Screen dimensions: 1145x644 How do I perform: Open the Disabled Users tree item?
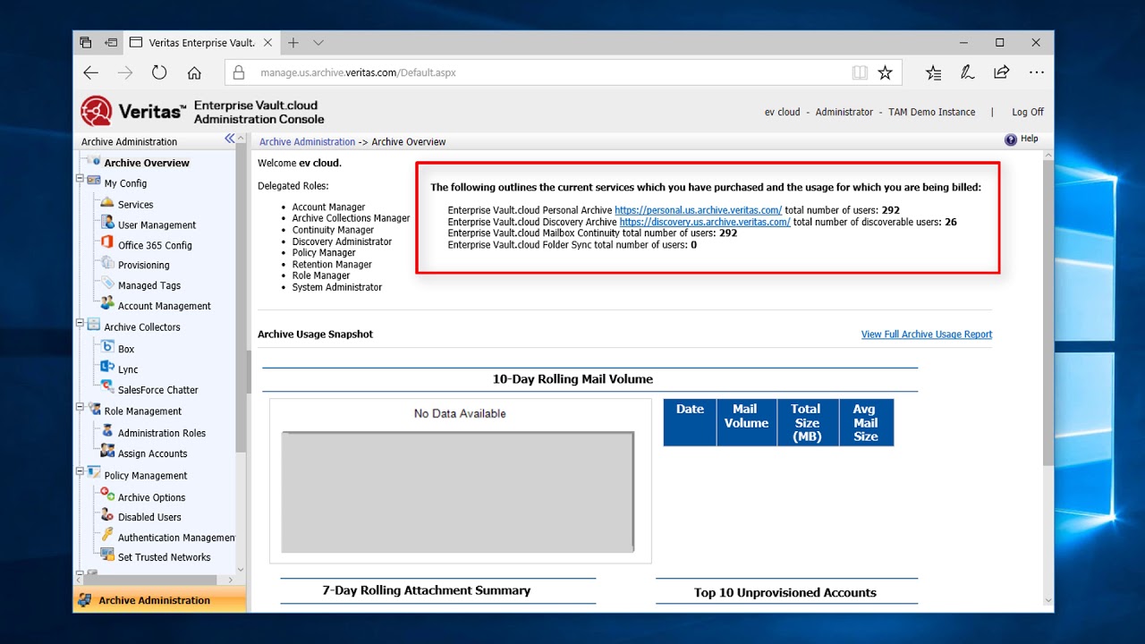149,517
